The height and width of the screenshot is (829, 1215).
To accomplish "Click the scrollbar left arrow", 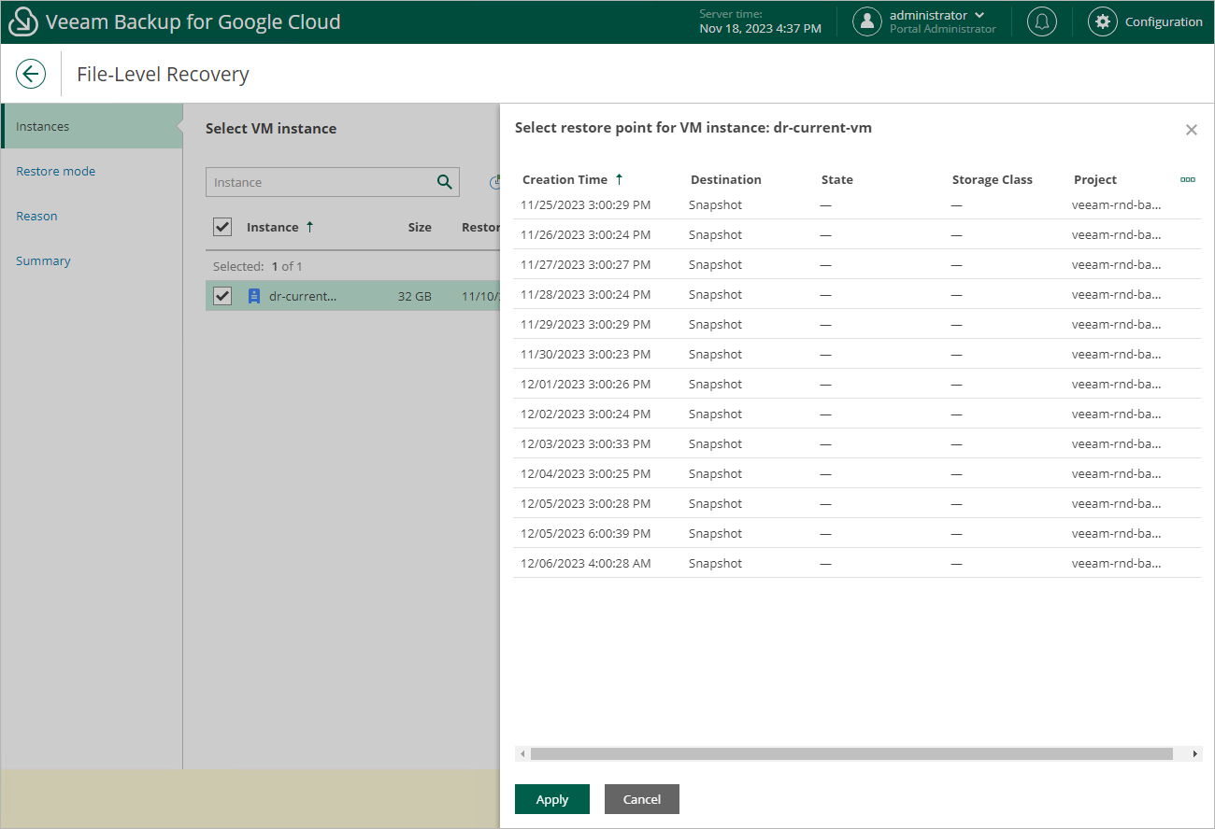I will pos(523,753).
